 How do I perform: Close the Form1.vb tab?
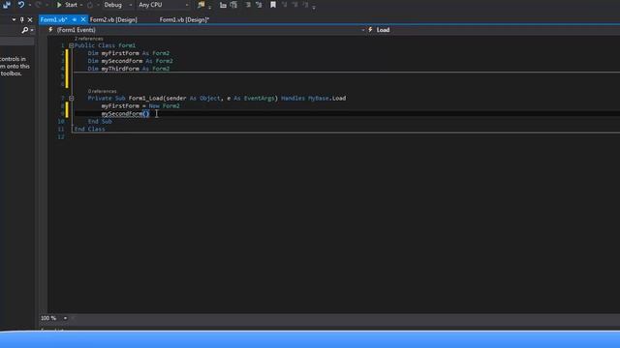coord(83,19)
